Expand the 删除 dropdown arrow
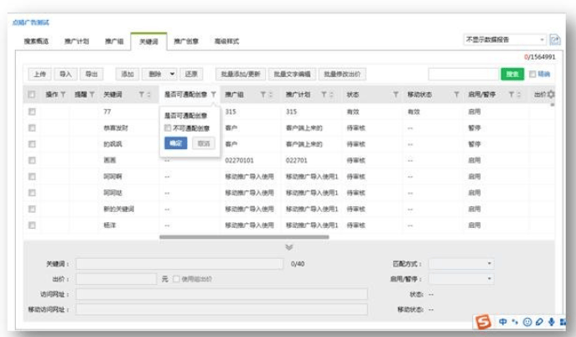This screenshot has height=337, width=576. click(172, 74)
